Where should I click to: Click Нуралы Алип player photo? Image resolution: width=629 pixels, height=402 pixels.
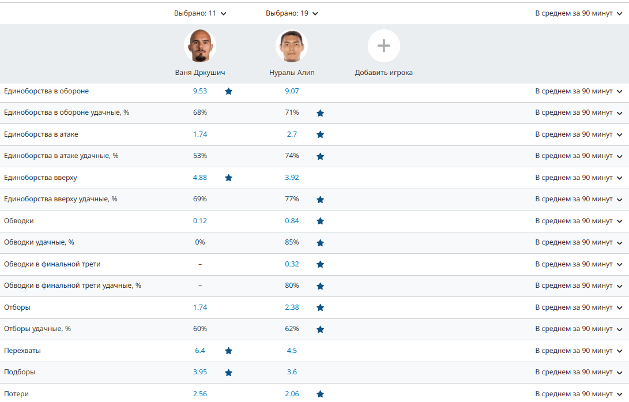[292, 46]
